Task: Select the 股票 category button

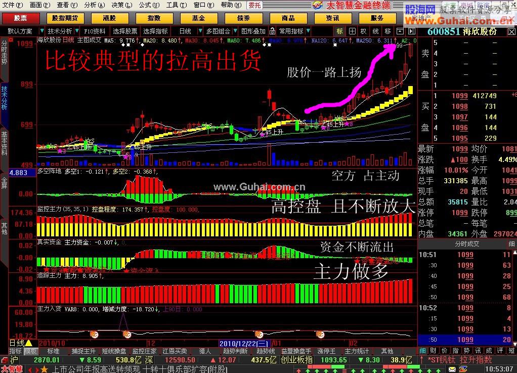Action: [x=21, y=18]
